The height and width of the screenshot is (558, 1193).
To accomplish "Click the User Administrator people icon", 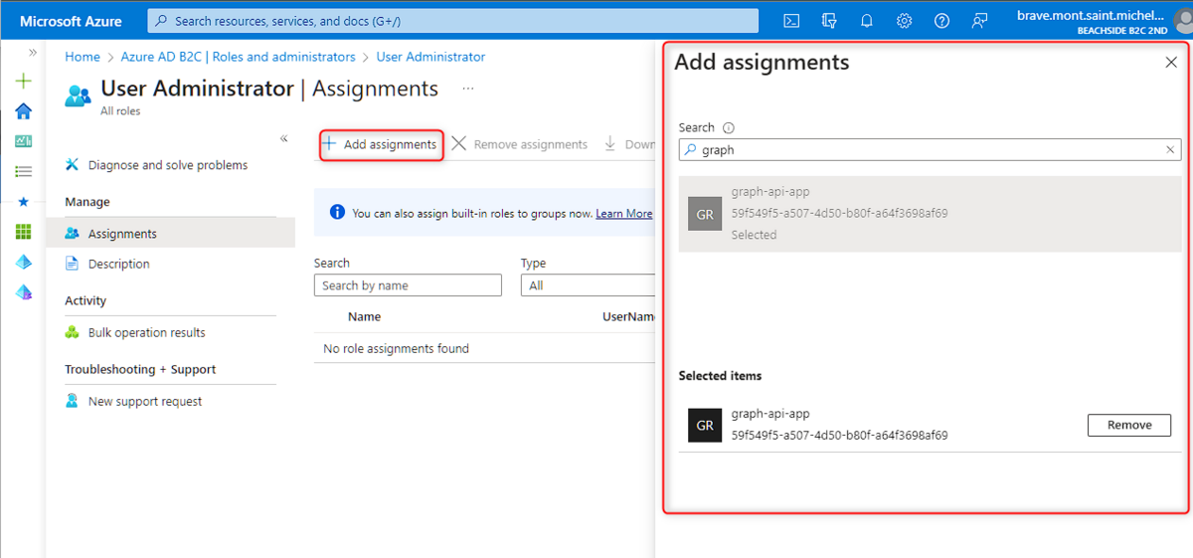I will 78,95.
